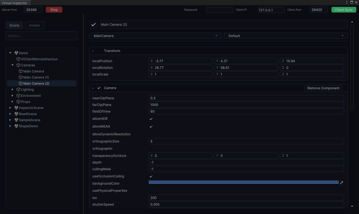Toggle the useOcclusionCulling checkbox off
Screen dimensions: 359x214
[151, 176]
